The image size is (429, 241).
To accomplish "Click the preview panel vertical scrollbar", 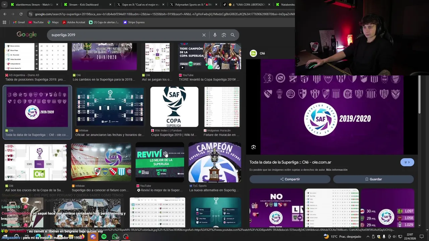I will 419,94.
